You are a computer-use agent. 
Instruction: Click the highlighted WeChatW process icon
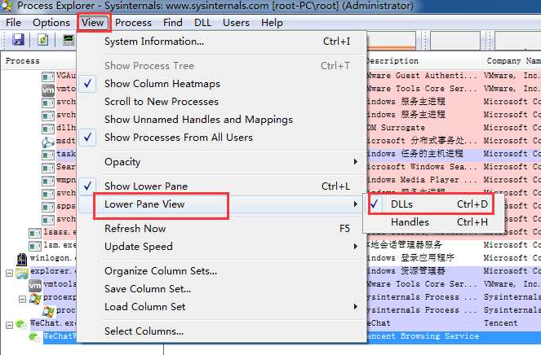point(34,337)
